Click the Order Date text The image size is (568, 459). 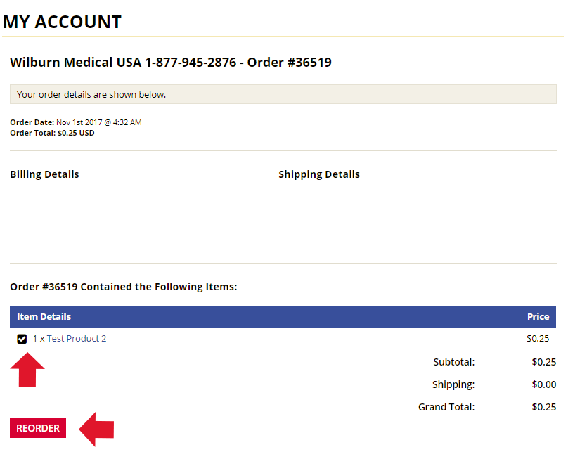pyautogui.click(x=75, y=122)
